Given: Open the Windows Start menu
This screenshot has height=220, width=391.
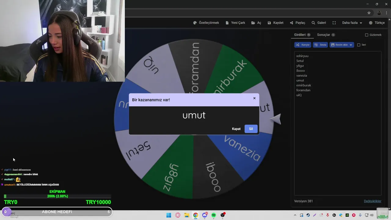Looking at the screenshot, I should coord(169,215).
